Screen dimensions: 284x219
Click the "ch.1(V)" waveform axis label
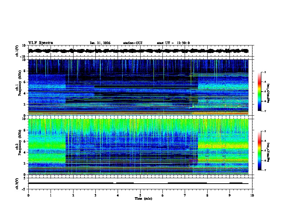[17, 51]
